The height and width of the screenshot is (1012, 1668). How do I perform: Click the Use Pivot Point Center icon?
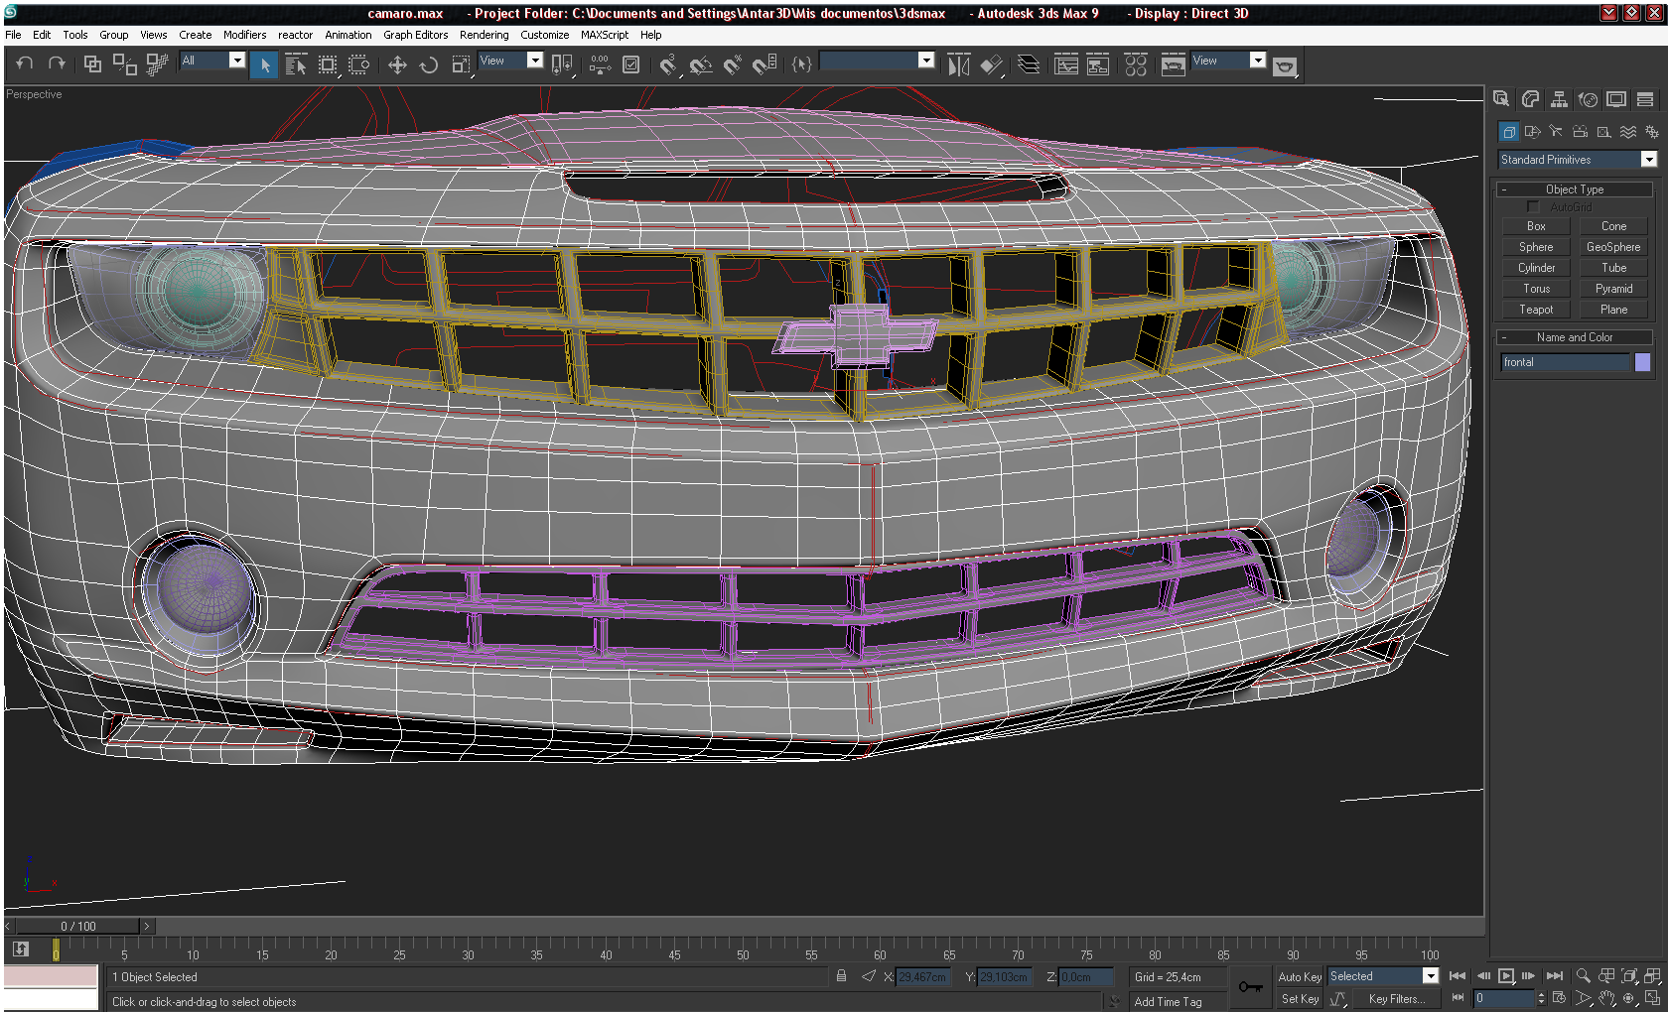coord(562,64)
